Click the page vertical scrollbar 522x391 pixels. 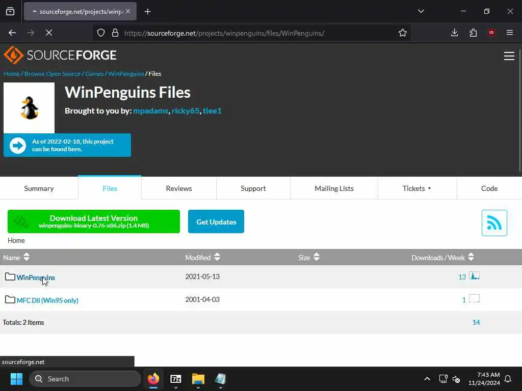coord(519,110)
